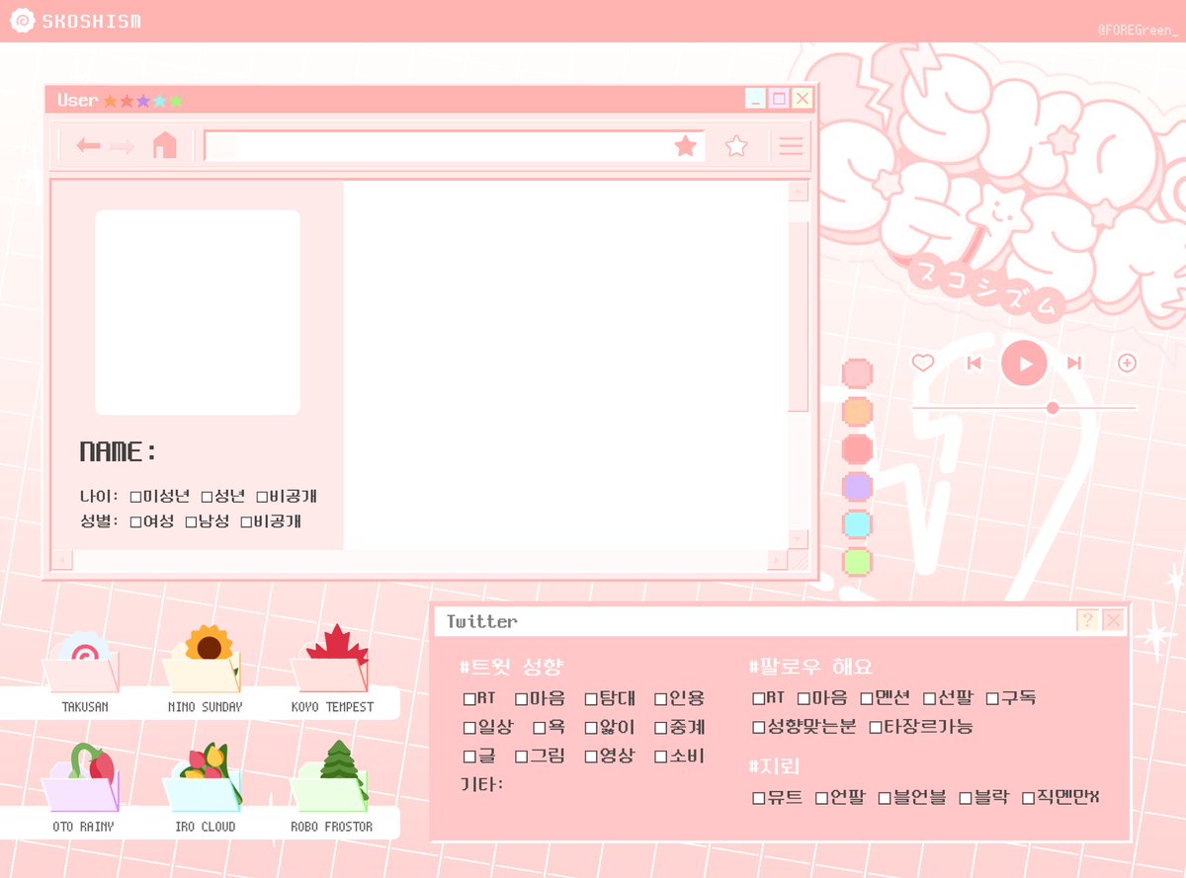Pick the pink color swatch at top

[x=857, y=373]
